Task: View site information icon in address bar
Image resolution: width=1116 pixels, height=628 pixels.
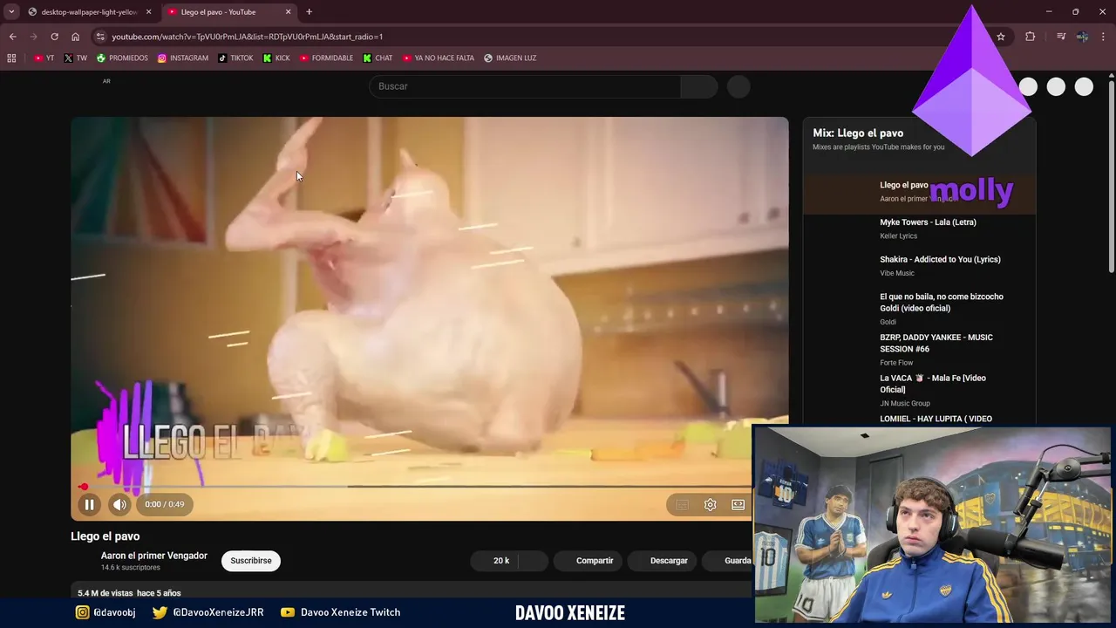Action: tap(100, 37)
